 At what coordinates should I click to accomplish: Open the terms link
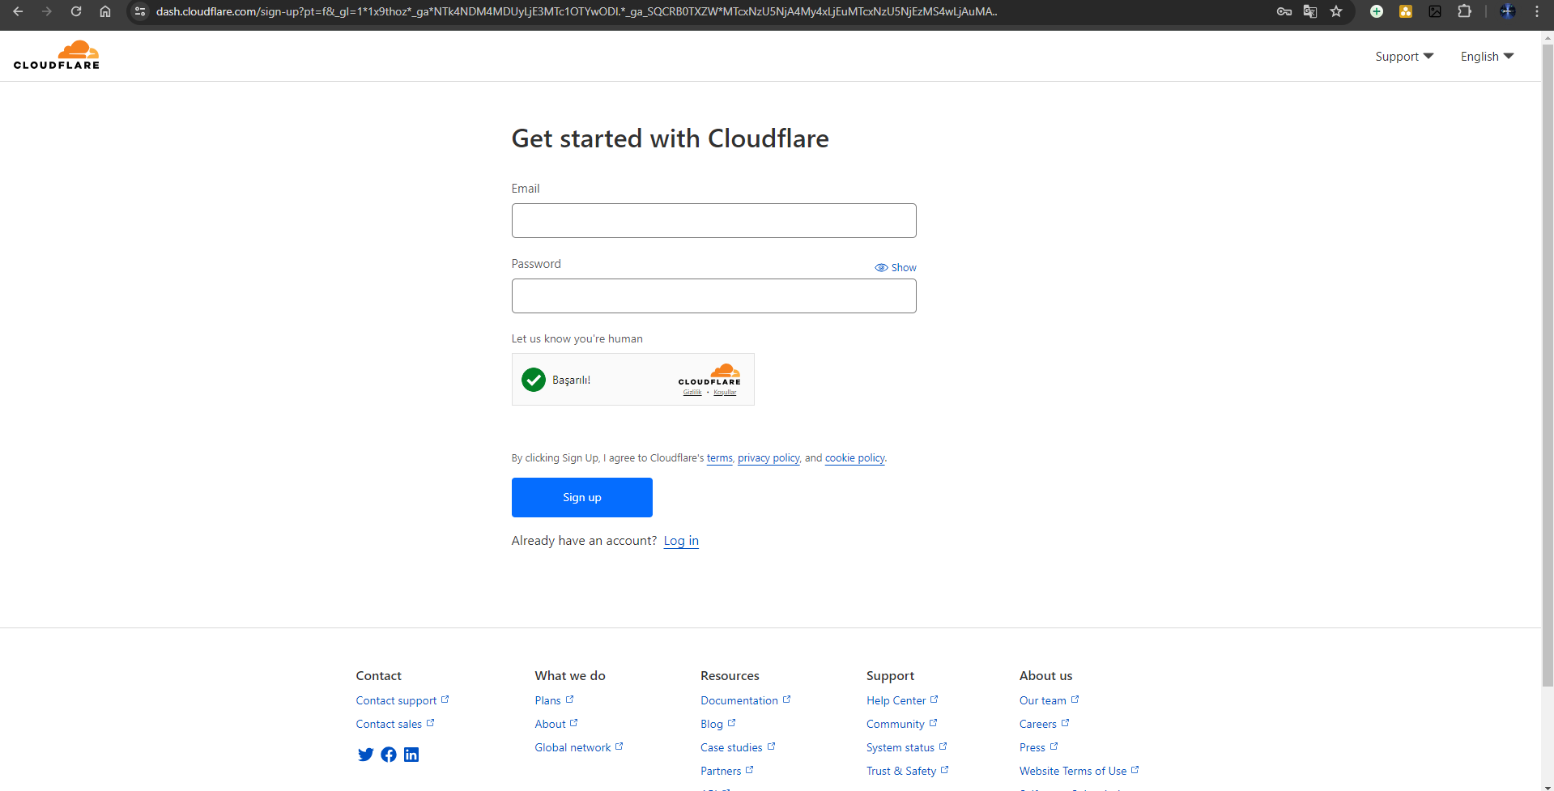(720, 458)
